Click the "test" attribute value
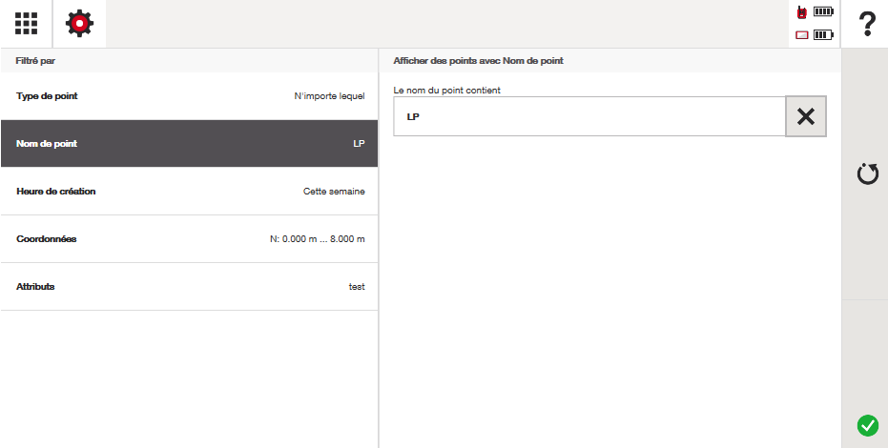This screenshot has width=888, height=448. (x=356, y=287)
